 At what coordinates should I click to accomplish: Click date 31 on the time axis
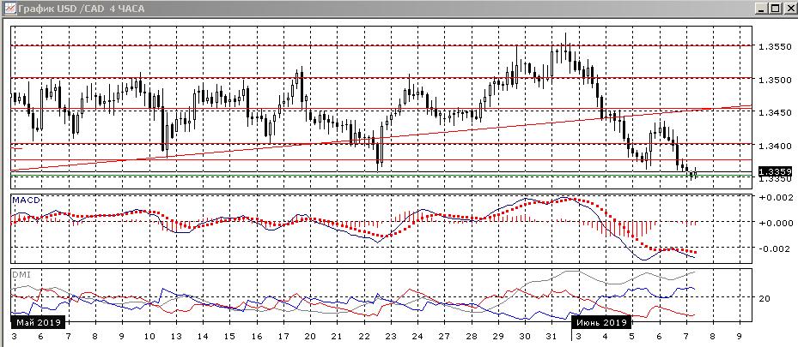(x=551, y=338)
